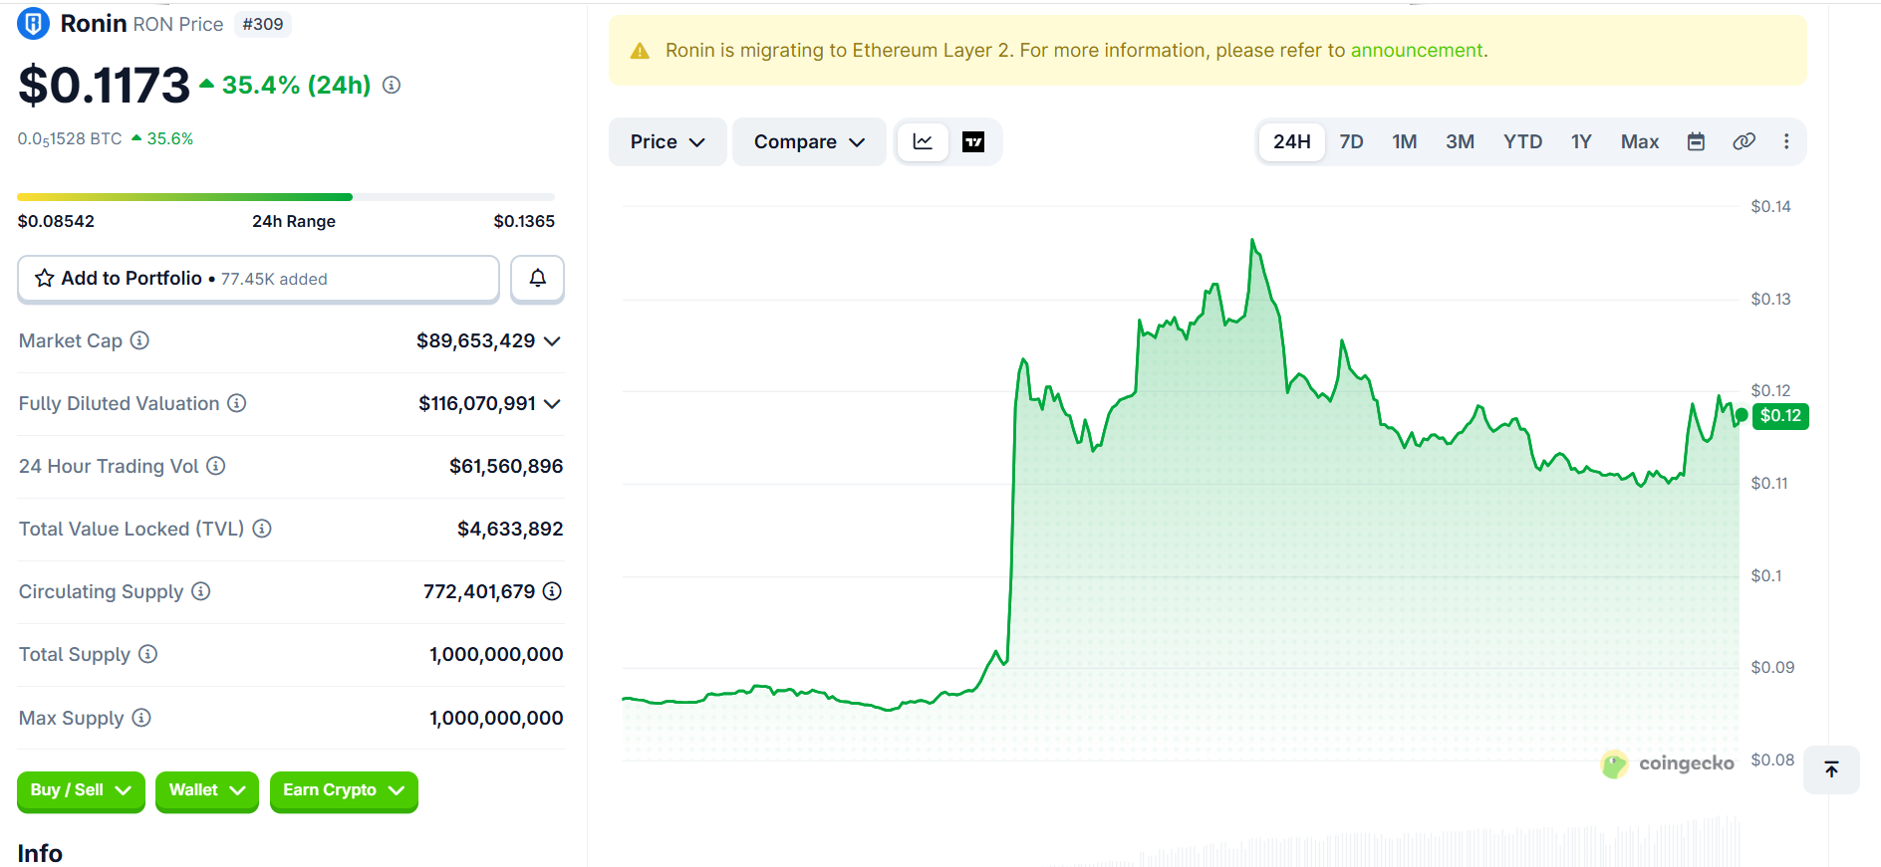1881x867 pixels.
Task: Click the Ronin logo icon
Action: (33, 24)
